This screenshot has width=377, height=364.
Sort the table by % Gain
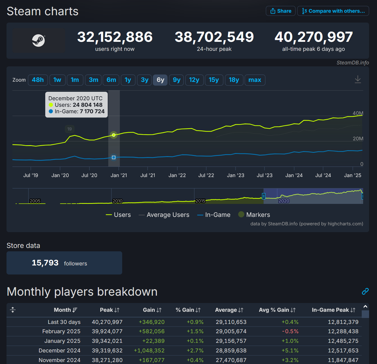(x=188, y=310)
